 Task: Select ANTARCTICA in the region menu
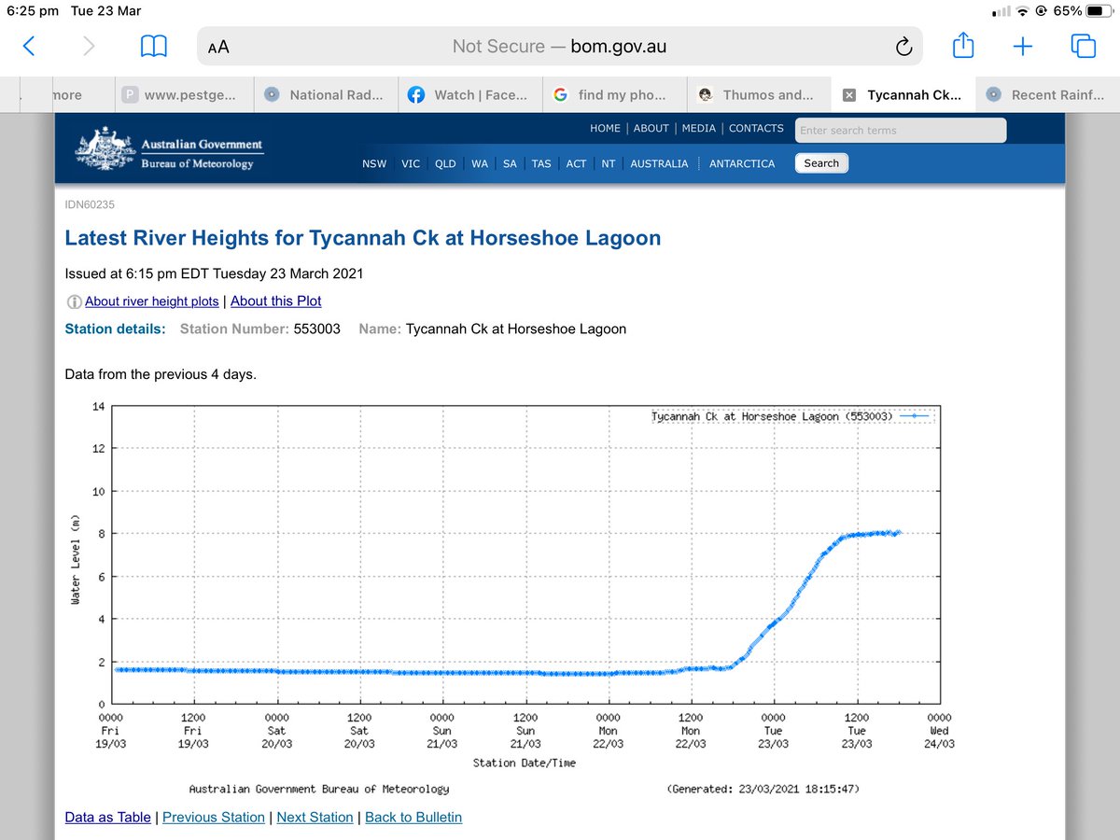742,163
